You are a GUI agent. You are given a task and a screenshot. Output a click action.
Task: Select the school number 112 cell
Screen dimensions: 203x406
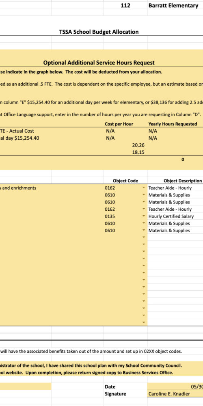point(125,5)
